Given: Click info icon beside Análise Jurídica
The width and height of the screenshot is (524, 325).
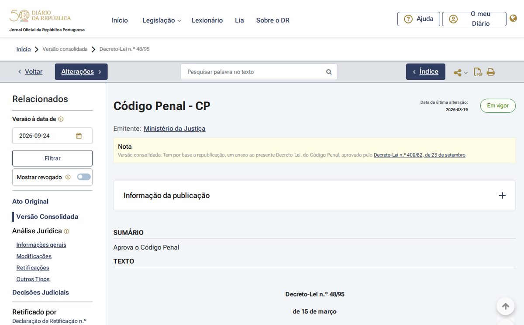Looking at the screenshot, I should pos(66,231).
